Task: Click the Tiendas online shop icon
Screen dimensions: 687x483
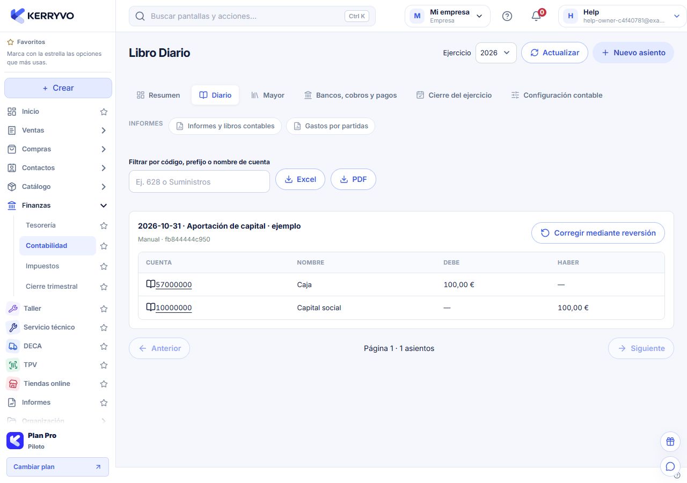Action: 13,384
